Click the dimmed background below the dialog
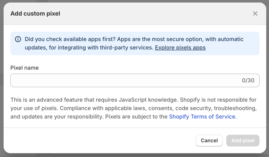 134,156
